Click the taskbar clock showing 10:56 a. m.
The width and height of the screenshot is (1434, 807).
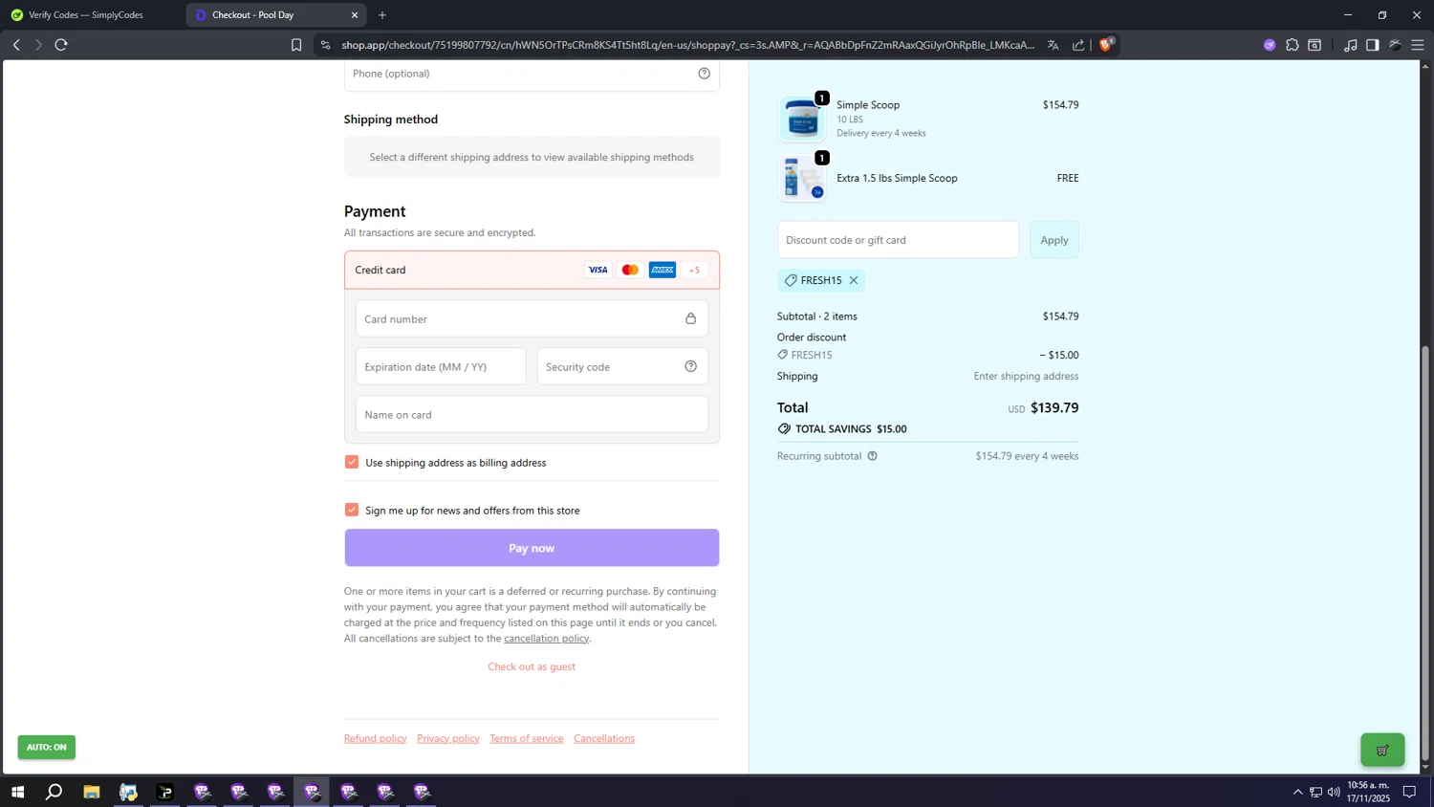1368,792
